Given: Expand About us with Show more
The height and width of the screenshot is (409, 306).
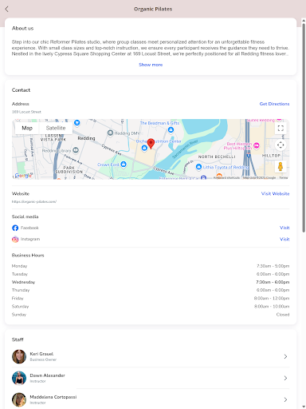Looking at the screenshot, I should (x=151, y=65).
